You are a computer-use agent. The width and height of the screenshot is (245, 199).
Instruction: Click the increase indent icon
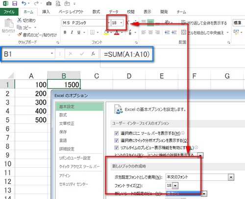click(x=174, y=32)
